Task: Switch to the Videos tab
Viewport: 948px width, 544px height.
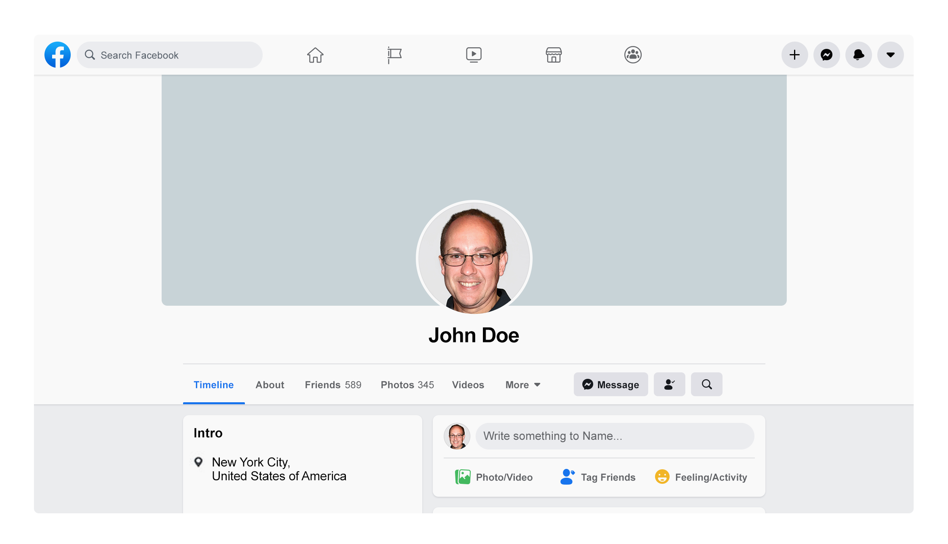Action: 468,385
